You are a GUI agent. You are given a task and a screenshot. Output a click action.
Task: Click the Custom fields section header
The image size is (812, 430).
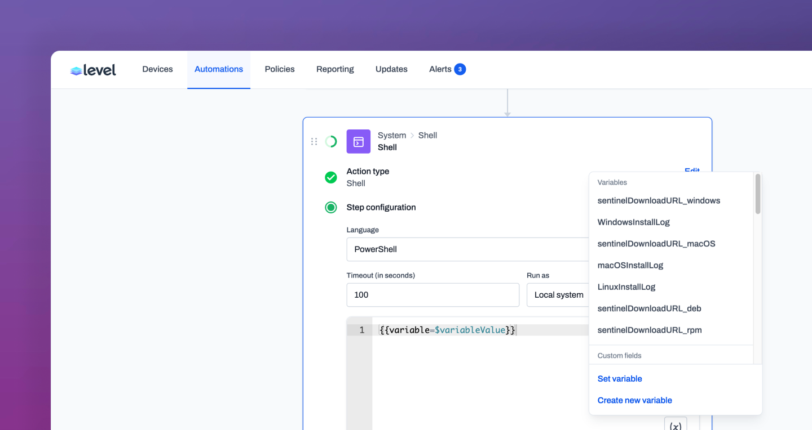[x=620, y=356]
